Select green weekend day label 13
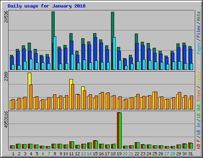The image size is (203, 158). click(x=83, y=154)
